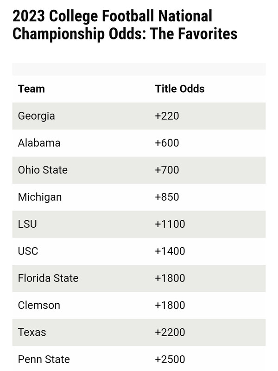Click Georgia's +220 odds value
The width and height of the screenshot is (278, 371).
[x=167, y=116]
